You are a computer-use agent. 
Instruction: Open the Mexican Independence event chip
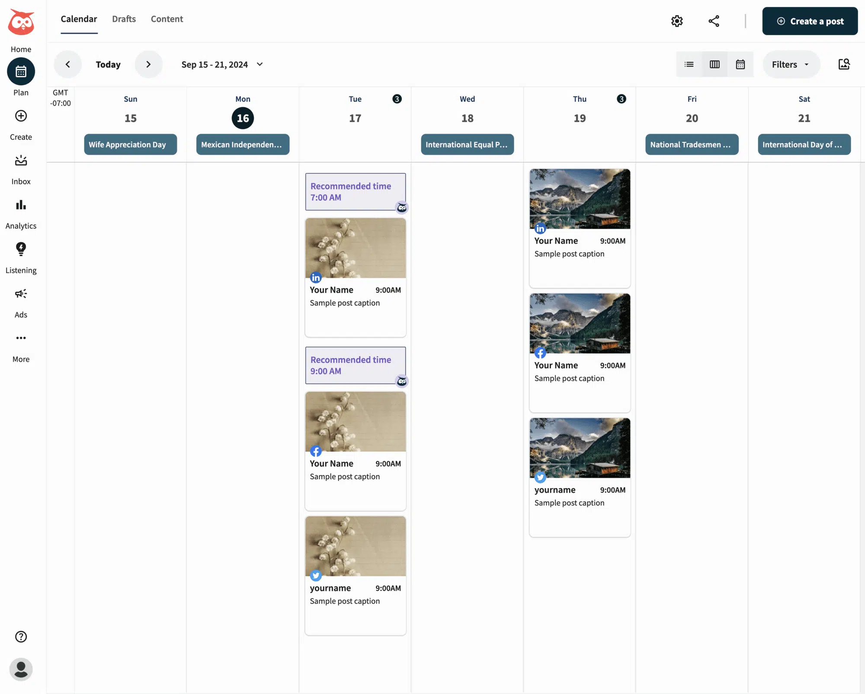point(243,145)
